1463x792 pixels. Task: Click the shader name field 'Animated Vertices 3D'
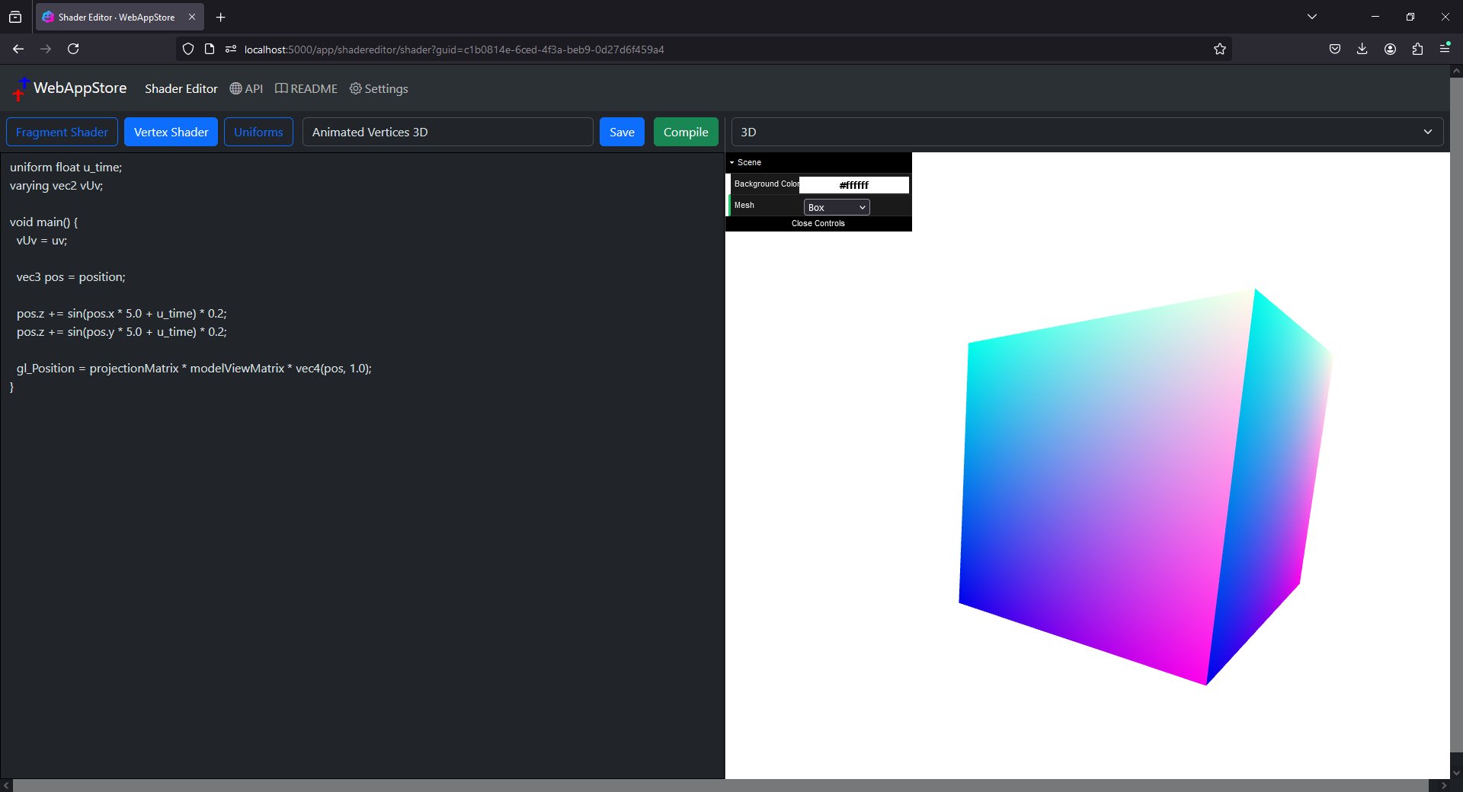447,132
